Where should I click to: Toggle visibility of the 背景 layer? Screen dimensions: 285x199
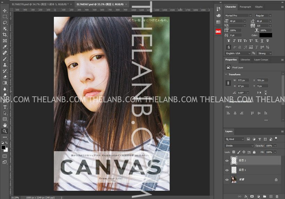[227, 180]
